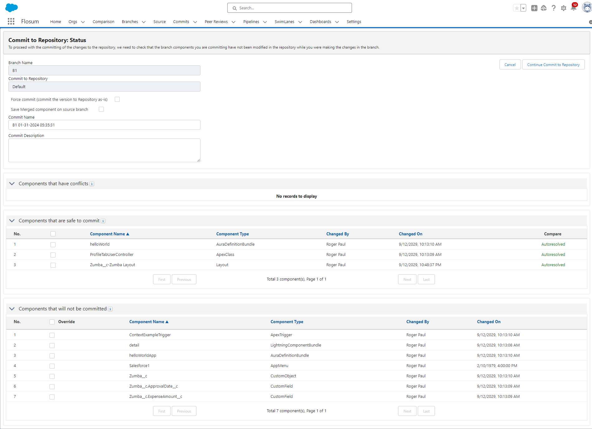Open the Pipelines tab
The width and height of the screenshot is (592, 429).
[x=251, y=21]
